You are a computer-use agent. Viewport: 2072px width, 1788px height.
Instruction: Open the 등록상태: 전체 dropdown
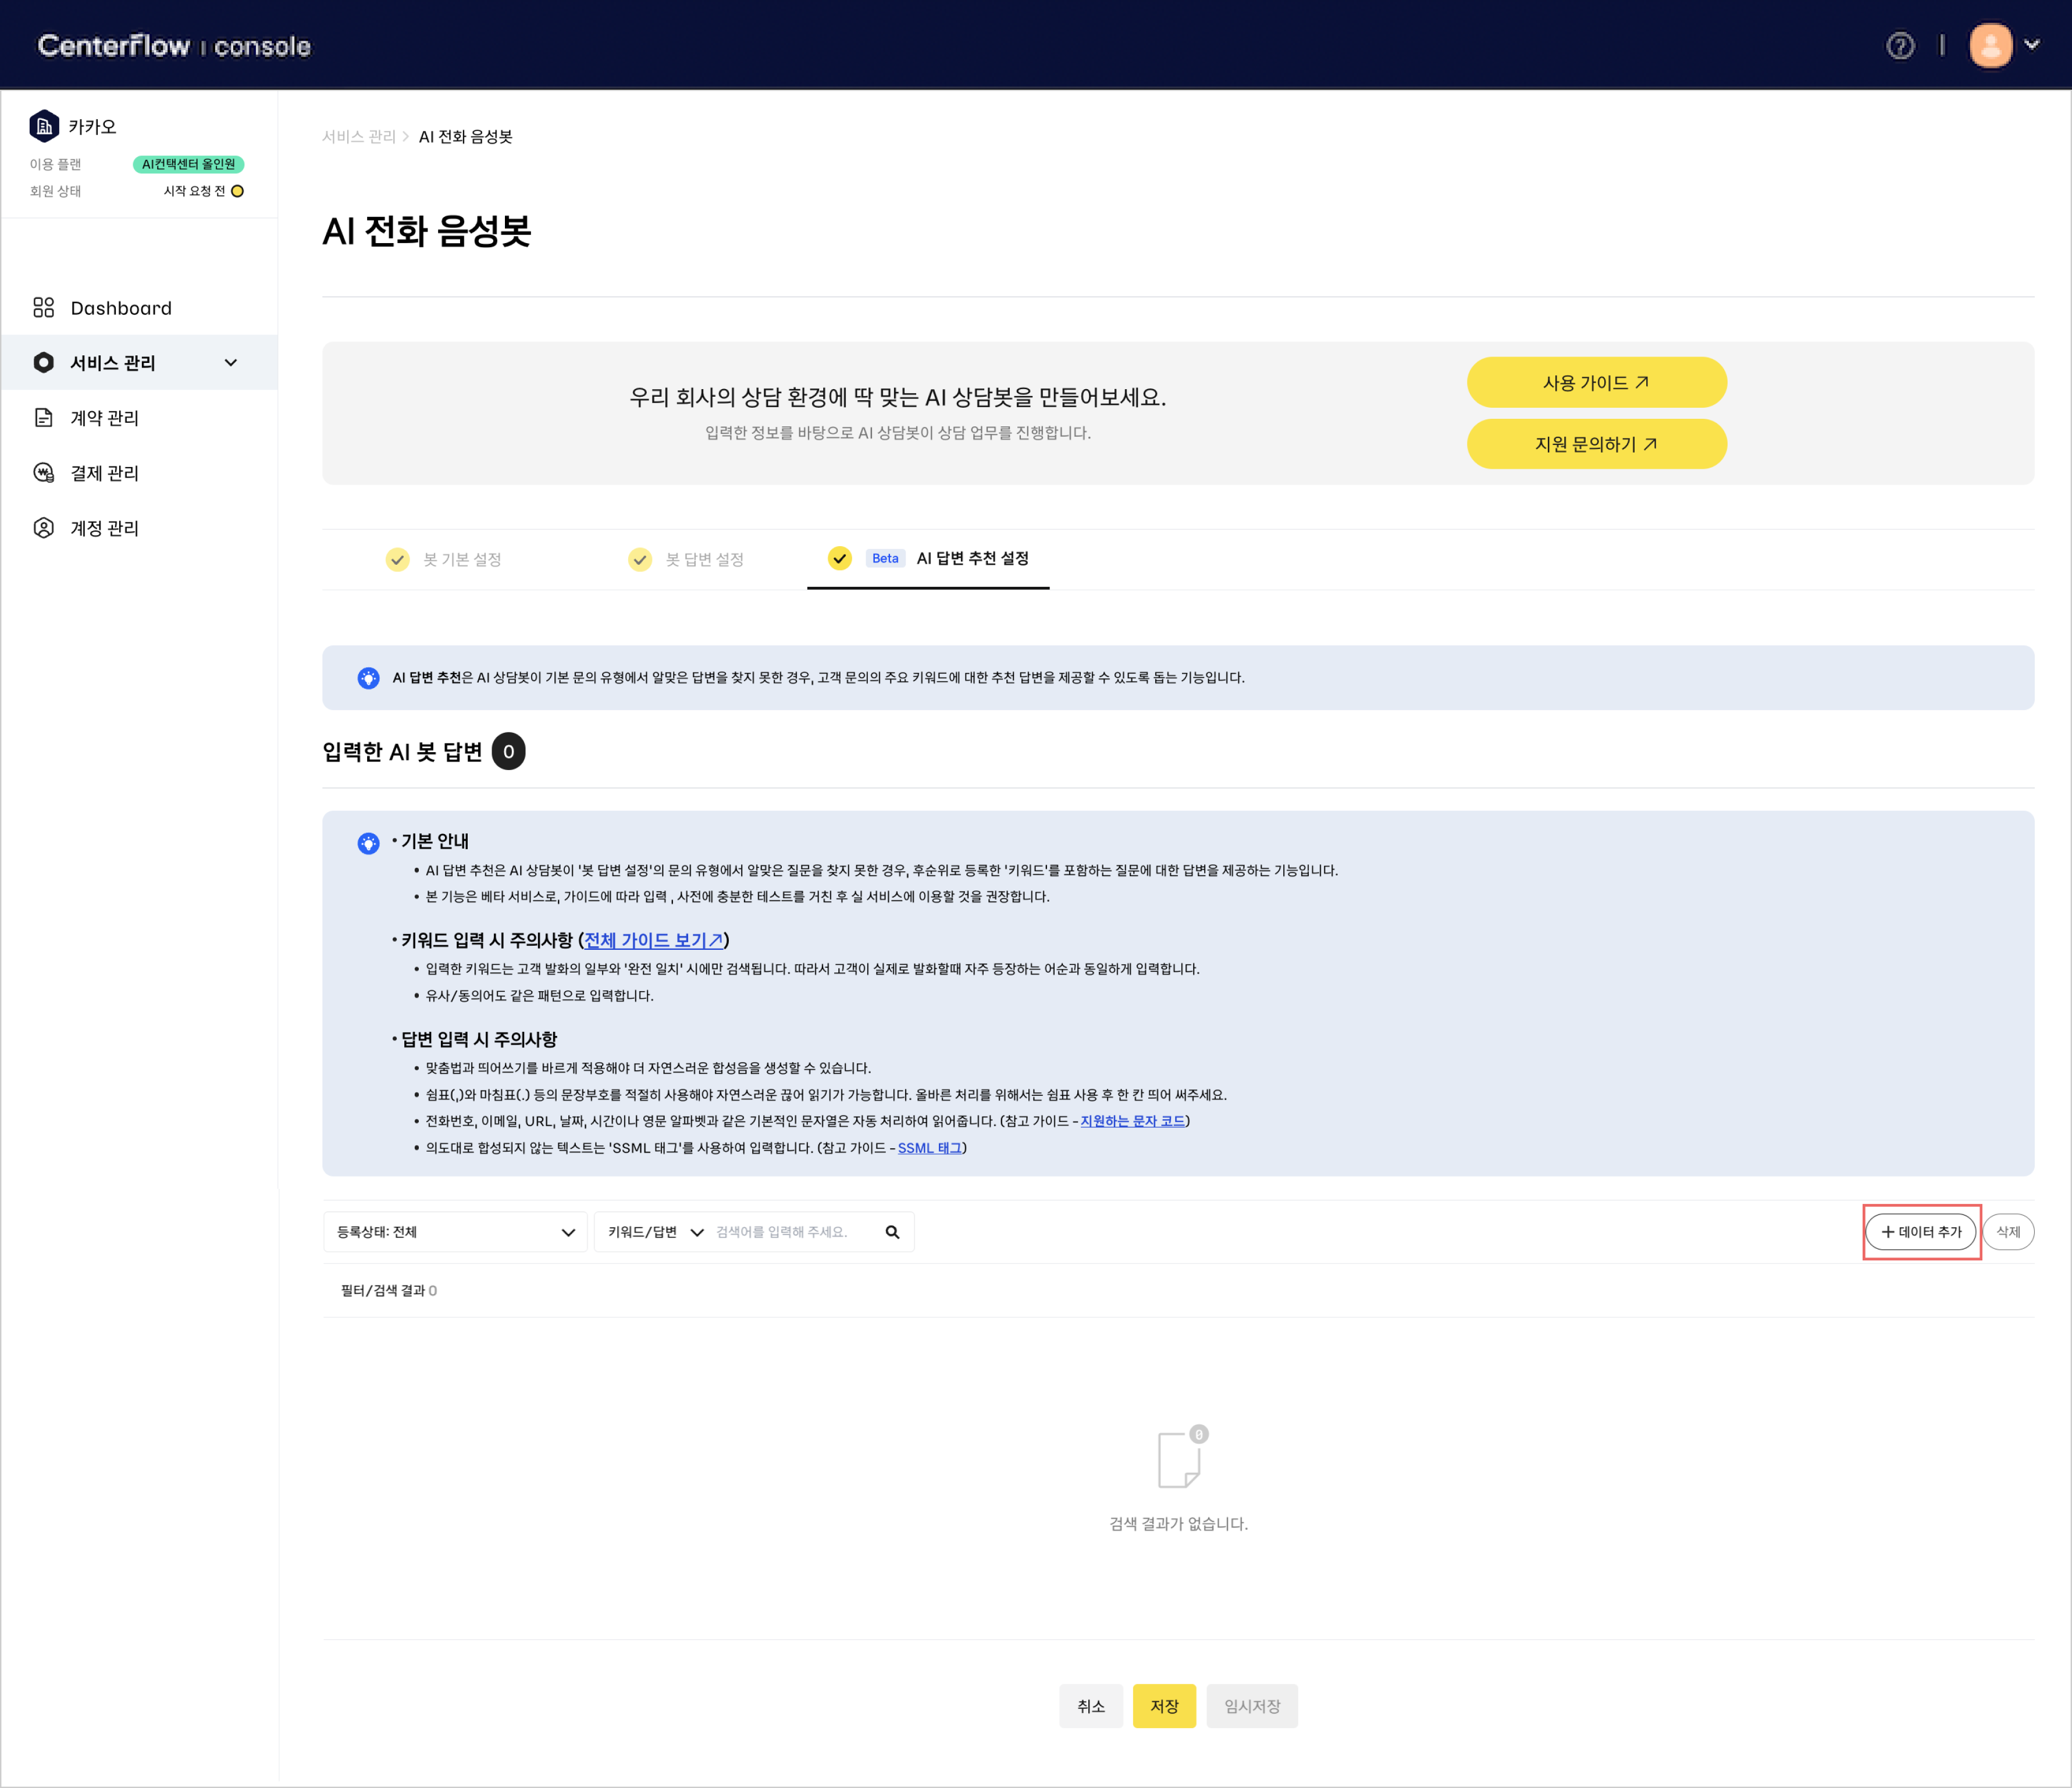tap(455, 1231)
